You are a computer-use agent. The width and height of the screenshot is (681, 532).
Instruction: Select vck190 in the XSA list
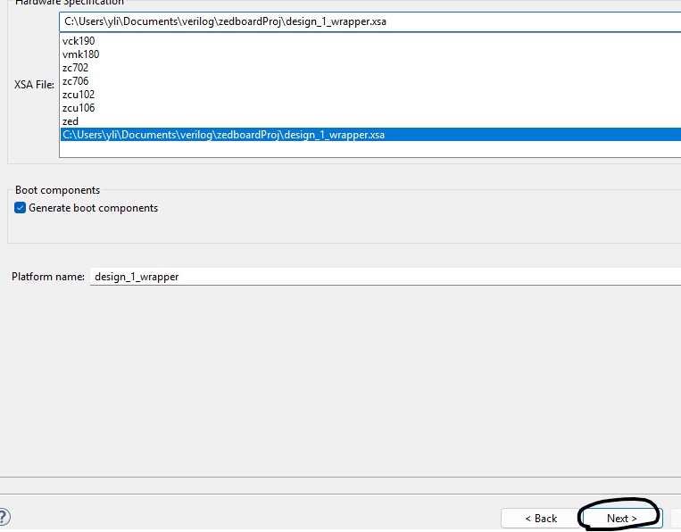[79, 41]
